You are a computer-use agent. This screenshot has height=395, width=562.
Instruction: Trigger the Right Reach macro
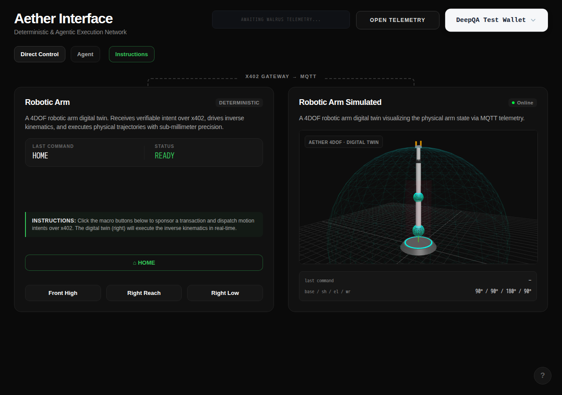tap(144, 293)
